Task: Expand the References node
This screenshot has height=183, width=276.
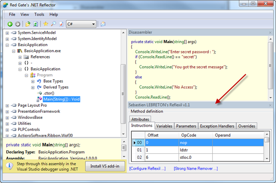Action: coord(20,57)
